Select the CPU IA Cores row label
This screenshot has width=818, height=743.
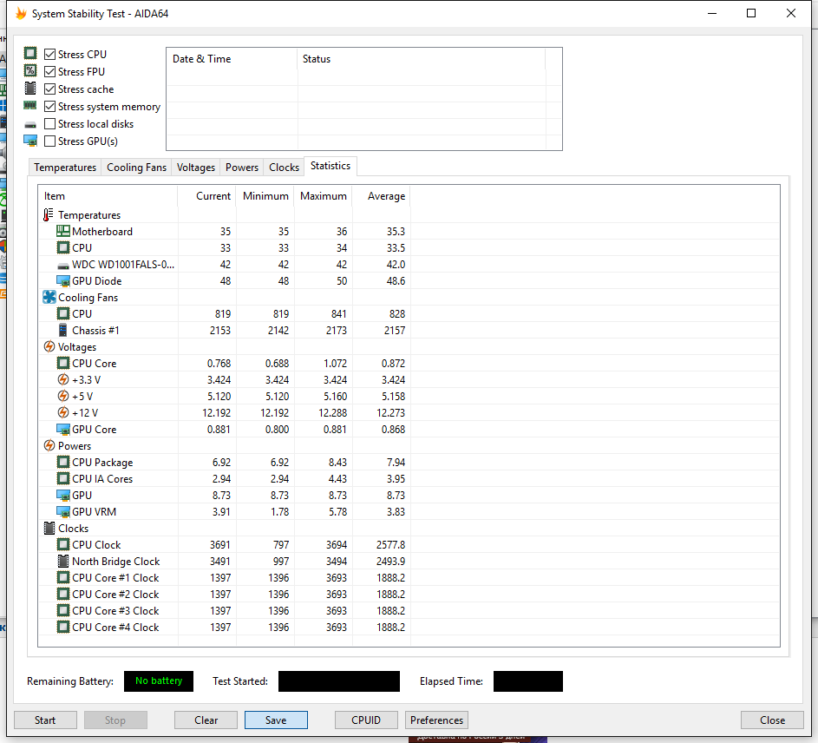point(102,479)
